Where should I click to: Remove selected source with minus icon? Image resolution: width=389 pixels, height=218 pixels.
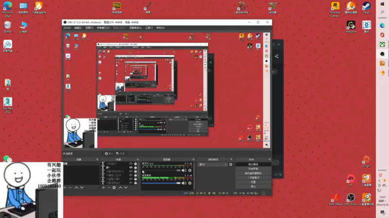click(108, 187)
